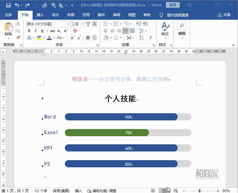The height and width of the screenshot is (193, 238).
Task: Click 辅助功能: 调查 in status bar
Action: [x=102, y=191]
